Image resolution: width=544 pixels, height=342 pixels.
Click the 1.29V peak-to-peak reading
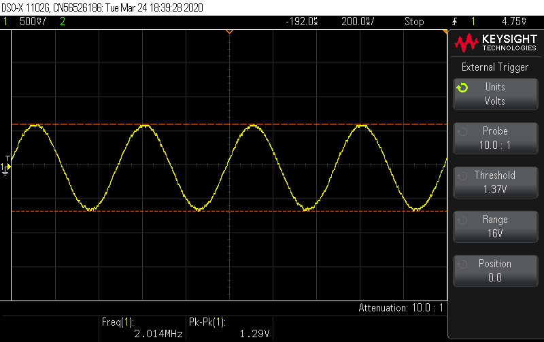click(x=254, y=334)
